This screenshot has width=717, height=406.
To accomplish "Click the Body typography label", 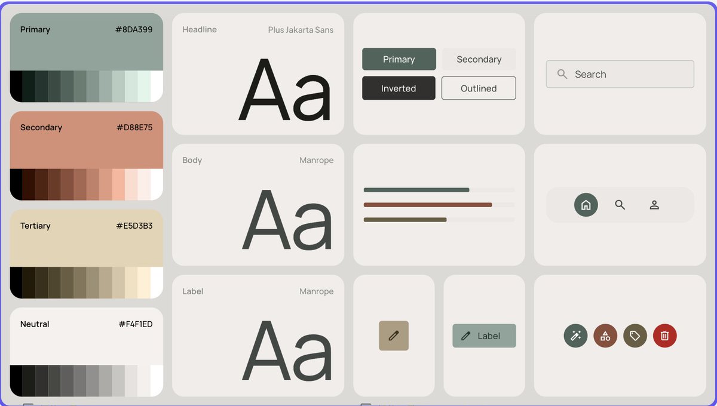I will coord(192,160).
